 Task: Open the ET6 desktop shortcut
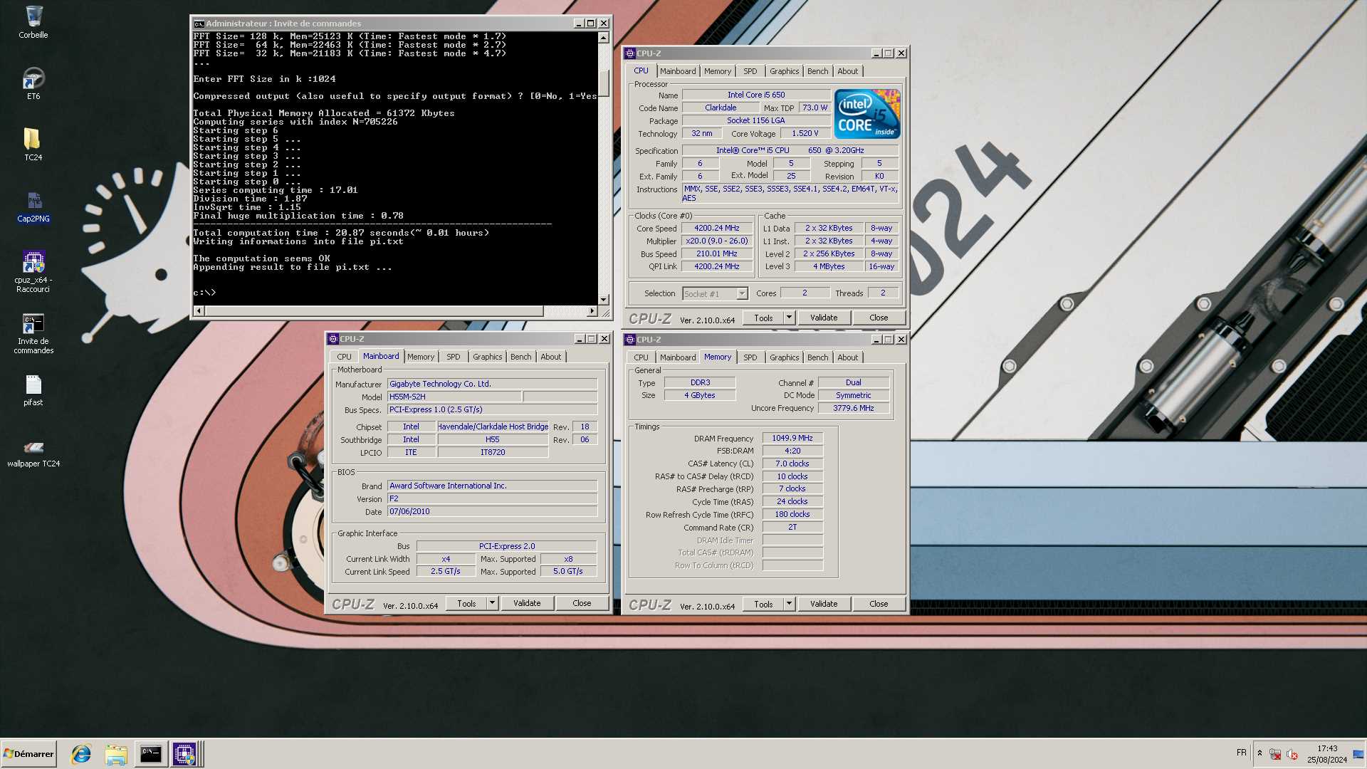[33, 83]
